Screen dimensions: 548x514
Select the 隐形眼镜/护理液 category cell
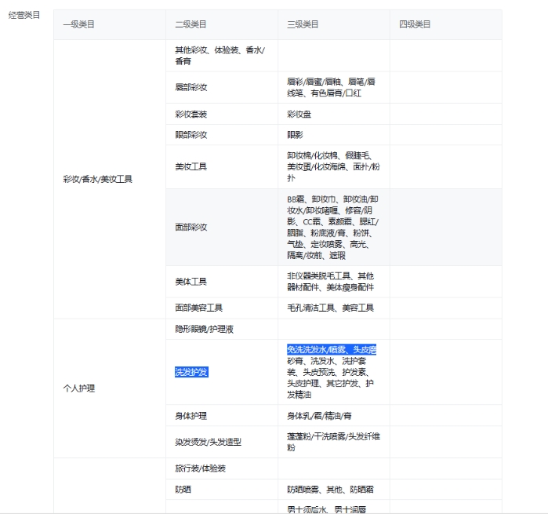click(x=204, y=329)
